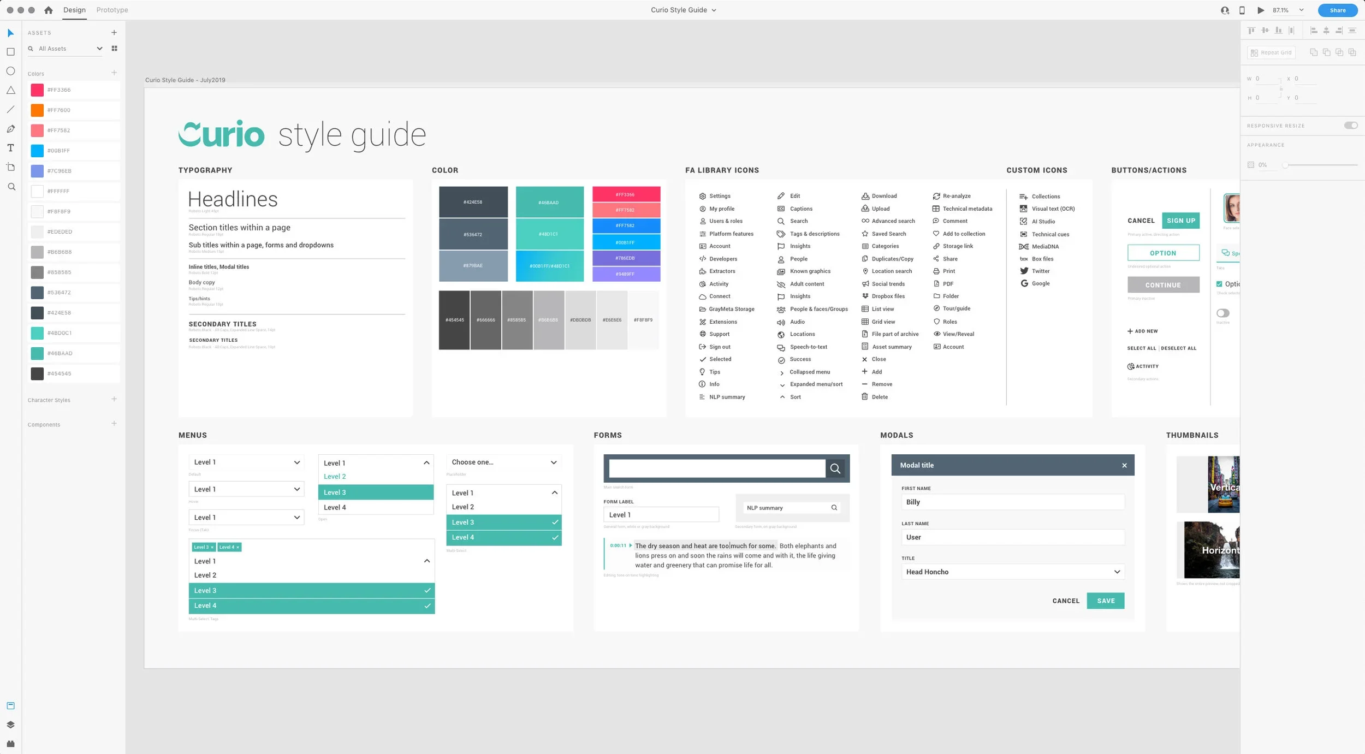Screen dimensions: 1365x754
Task: Click the plus icon beside ASSETS
Action: click(114, 33)
